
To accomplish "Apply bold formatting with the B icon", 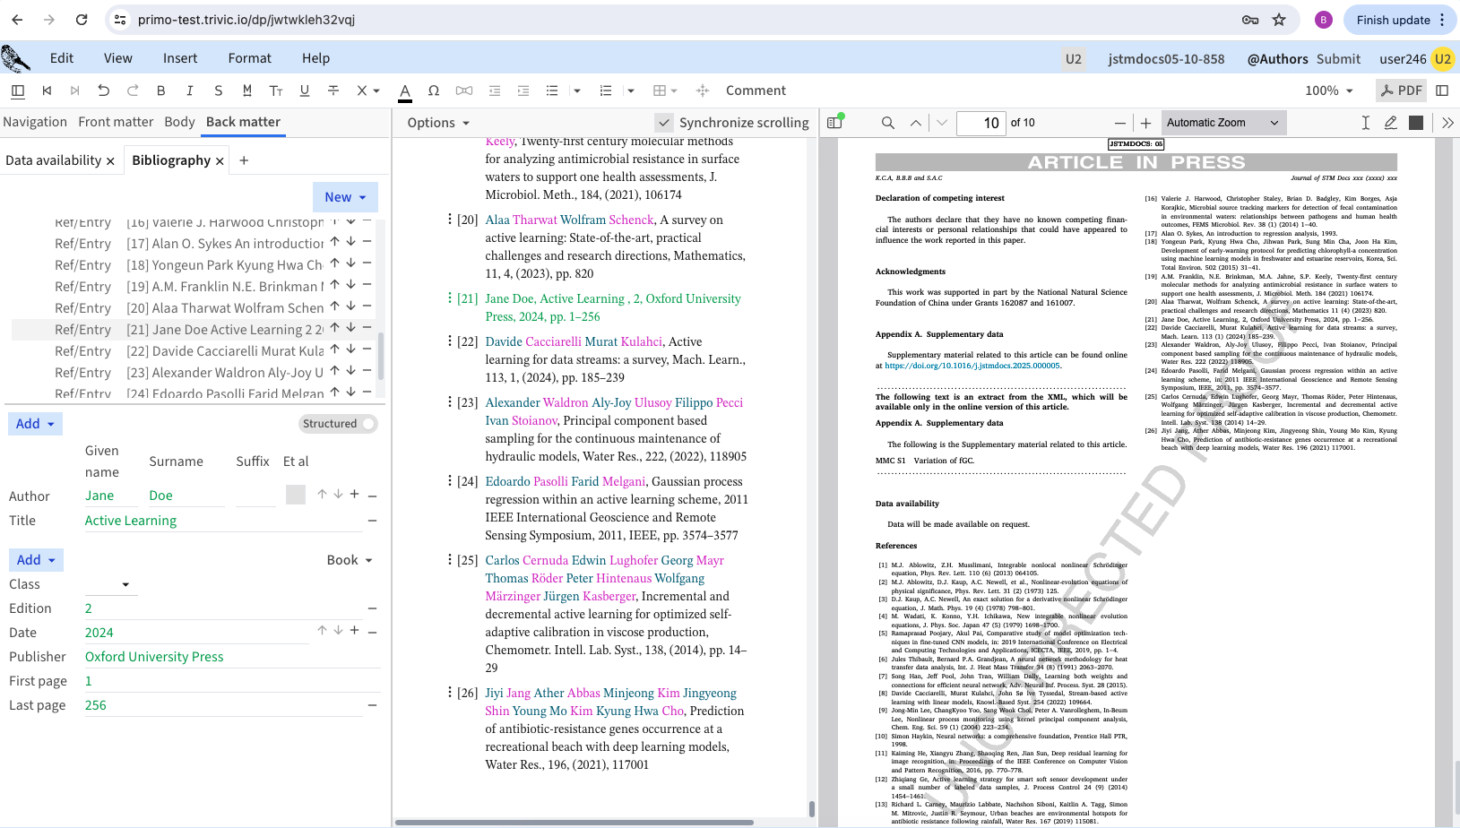I will [x=161, y=91].
